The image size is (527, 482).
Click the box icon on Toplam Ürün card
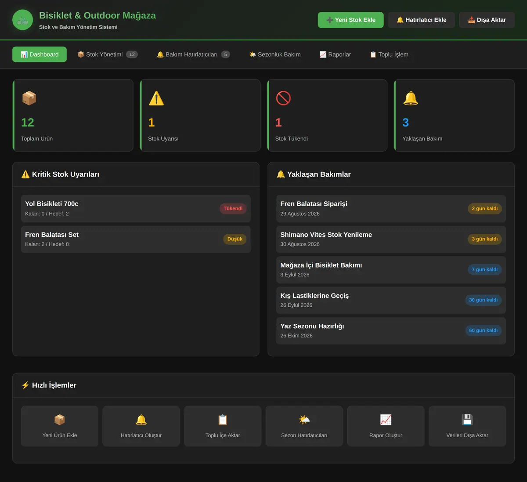(29, 98)
